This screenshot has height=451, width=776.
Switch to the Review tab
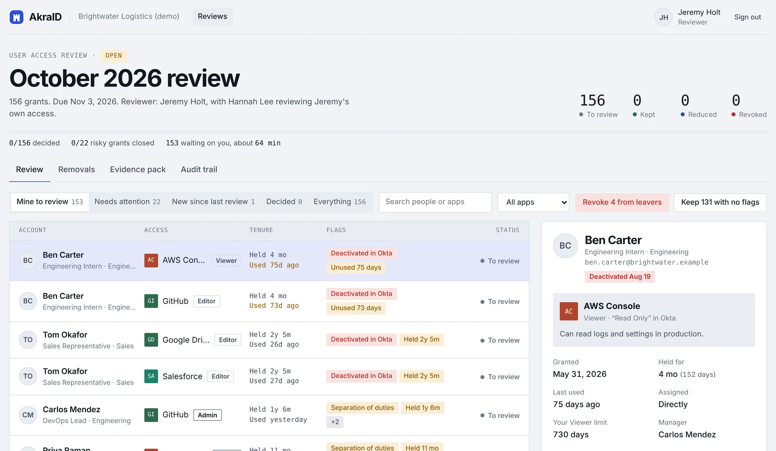29,169
